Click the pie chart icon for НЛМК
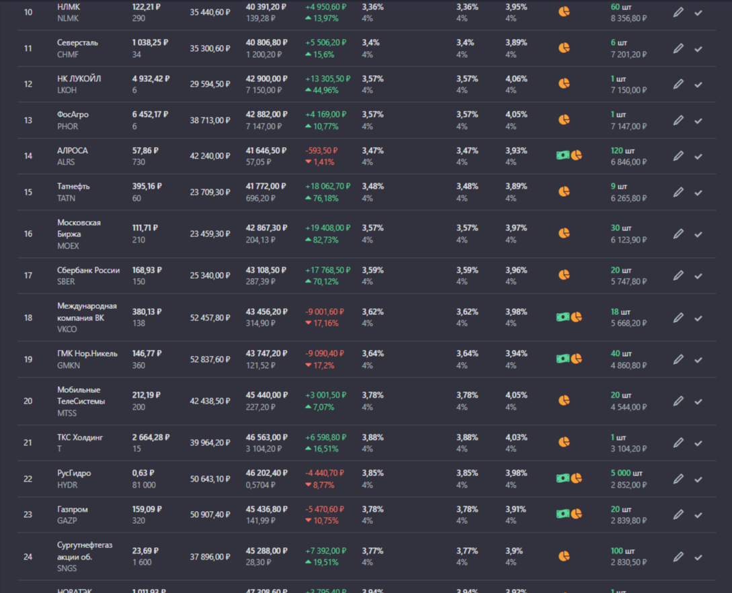732x593 pixels. click(565, 11)
